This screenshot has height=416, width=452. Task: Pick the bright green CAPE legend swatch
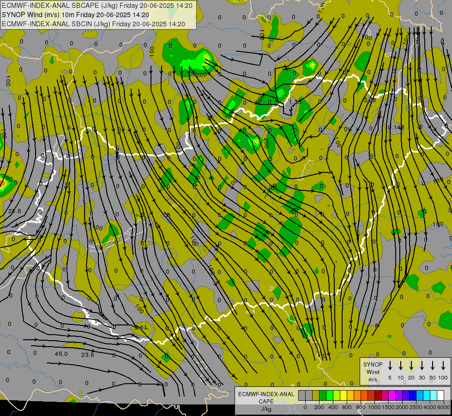pos(330,395)
